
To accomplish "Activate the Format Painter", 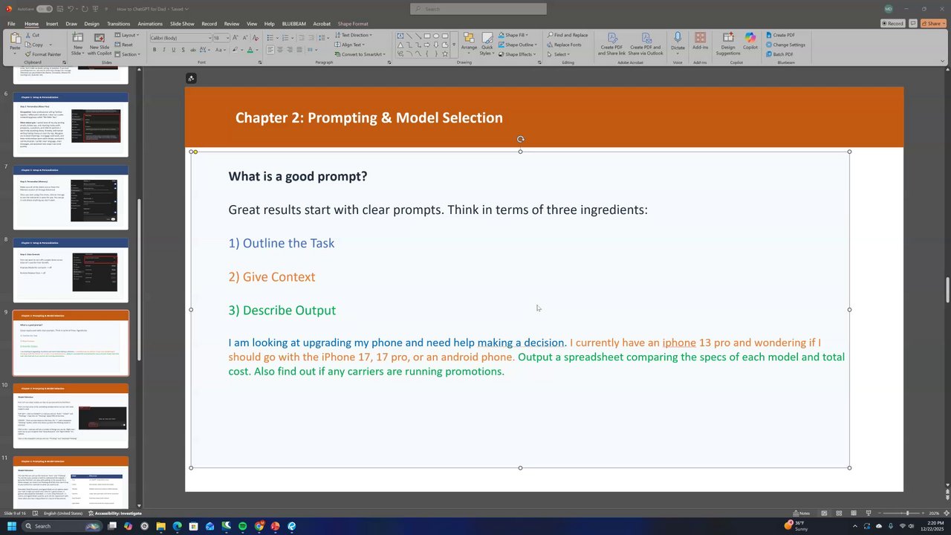I will tap(42, 54).
